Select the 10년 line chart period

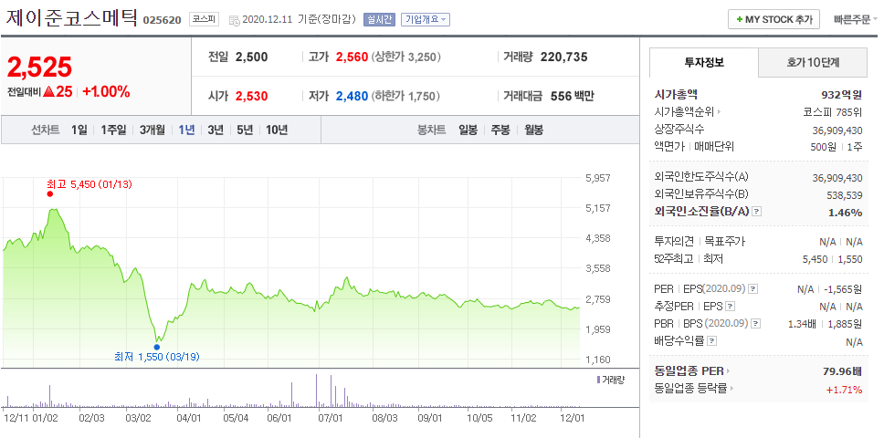coord(277,130)
